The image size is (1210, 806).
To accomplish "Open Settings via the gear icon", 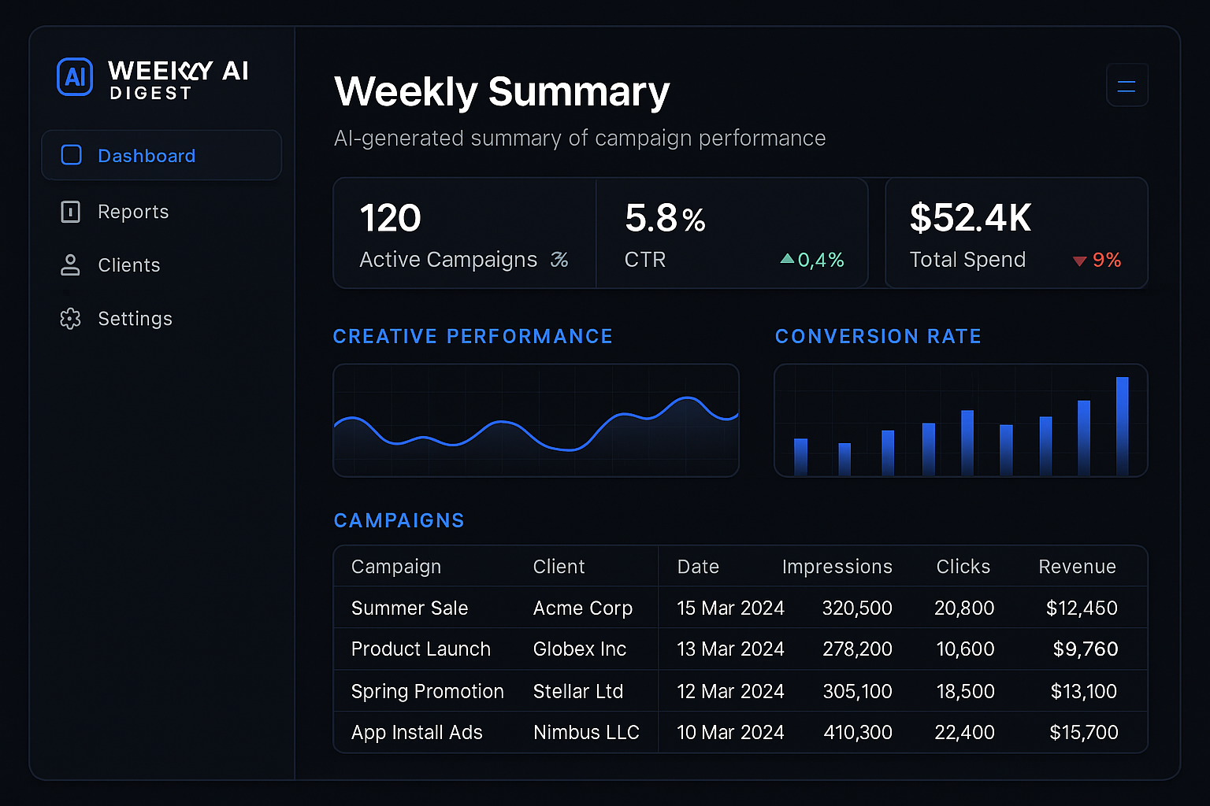I will pos(71,319).
